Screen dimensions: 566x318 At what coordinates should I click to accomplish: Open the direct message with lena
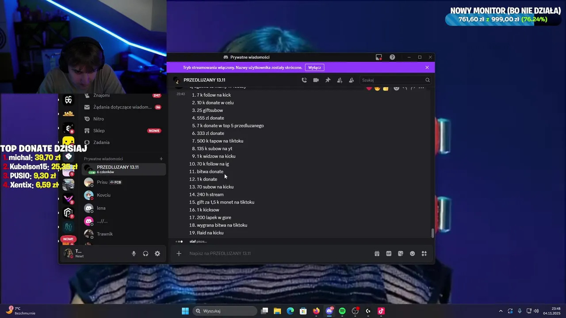pyautogui.click(x=123, y=208)
